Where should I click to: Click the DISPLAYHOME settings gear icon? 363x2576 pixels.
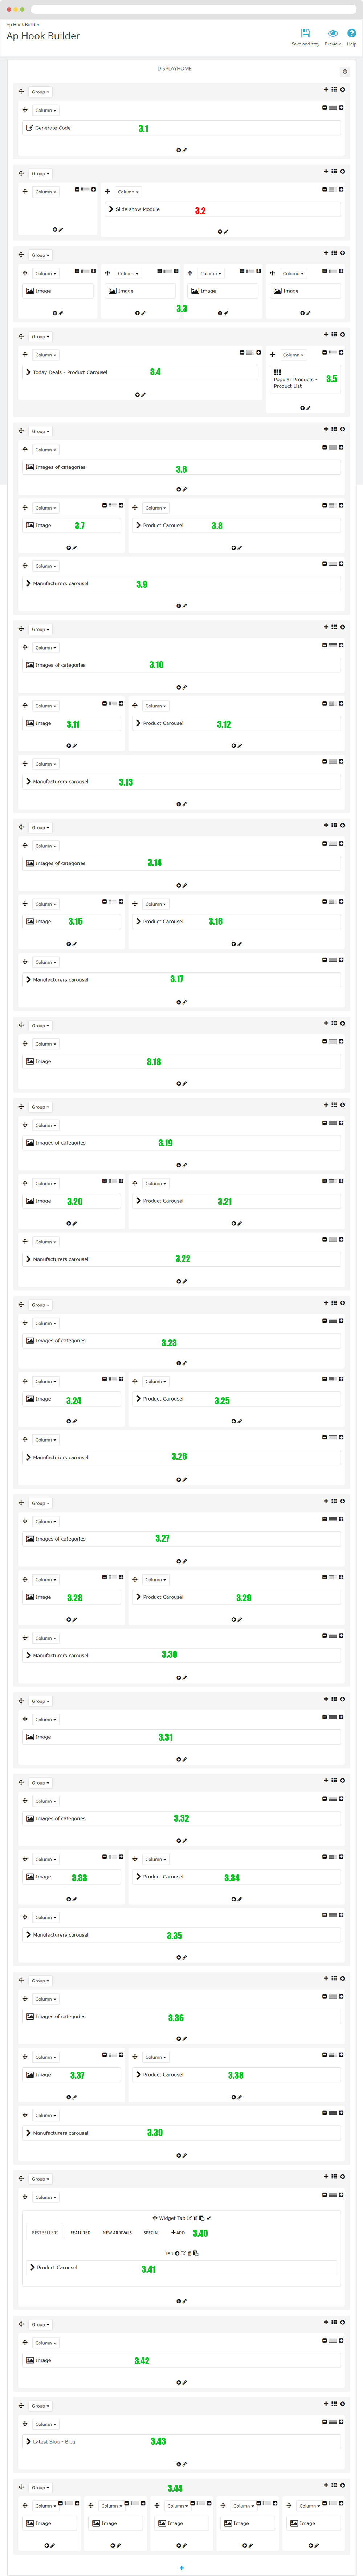tap(345, 72)
